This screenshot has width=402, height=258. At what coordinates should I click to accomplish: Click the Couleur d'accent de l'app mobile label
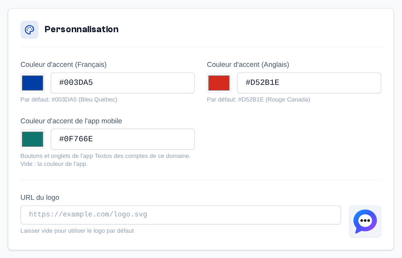click(71, 121)
